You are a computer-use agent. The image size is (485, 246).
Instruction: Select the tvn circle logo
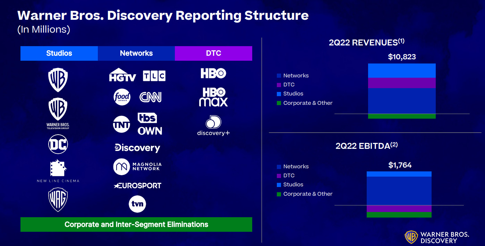point(137,204)
